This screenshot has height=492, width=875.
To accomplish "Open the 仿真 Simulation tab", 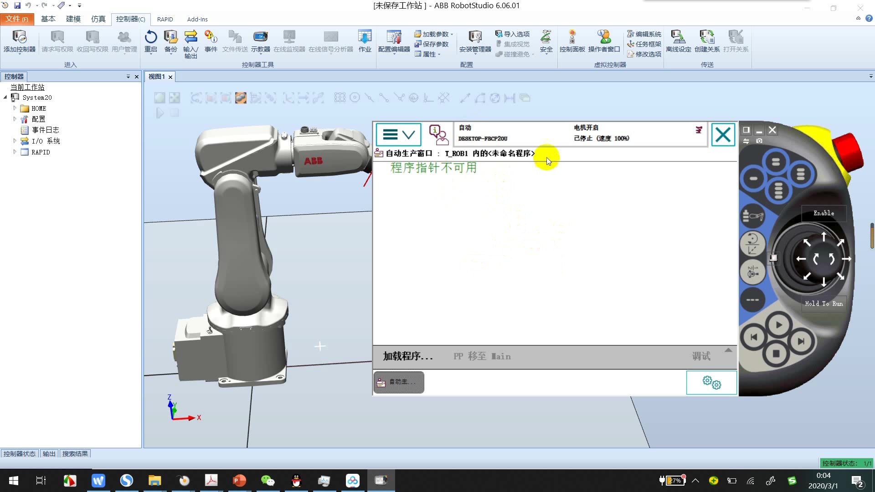I will pos(98,19).
